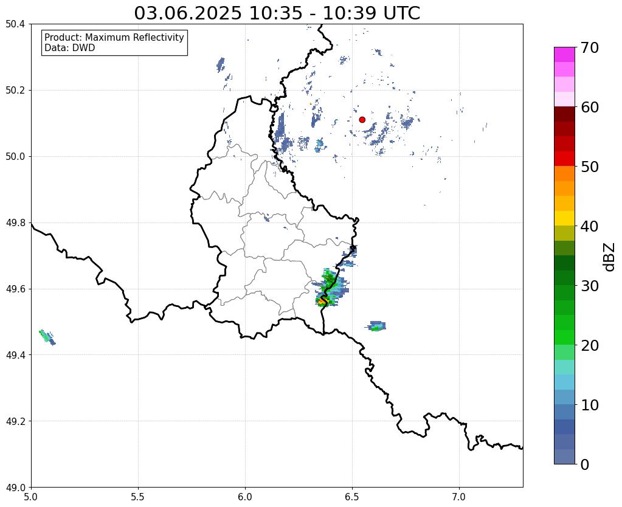This screenshot has height=507, width=622.
Task: Click the colorbar tick label 10
Action: coord(590,405)
